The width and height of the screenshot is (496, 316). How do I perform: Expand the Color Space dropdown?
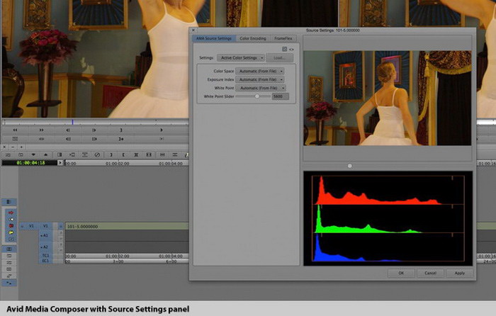point(261,71)
